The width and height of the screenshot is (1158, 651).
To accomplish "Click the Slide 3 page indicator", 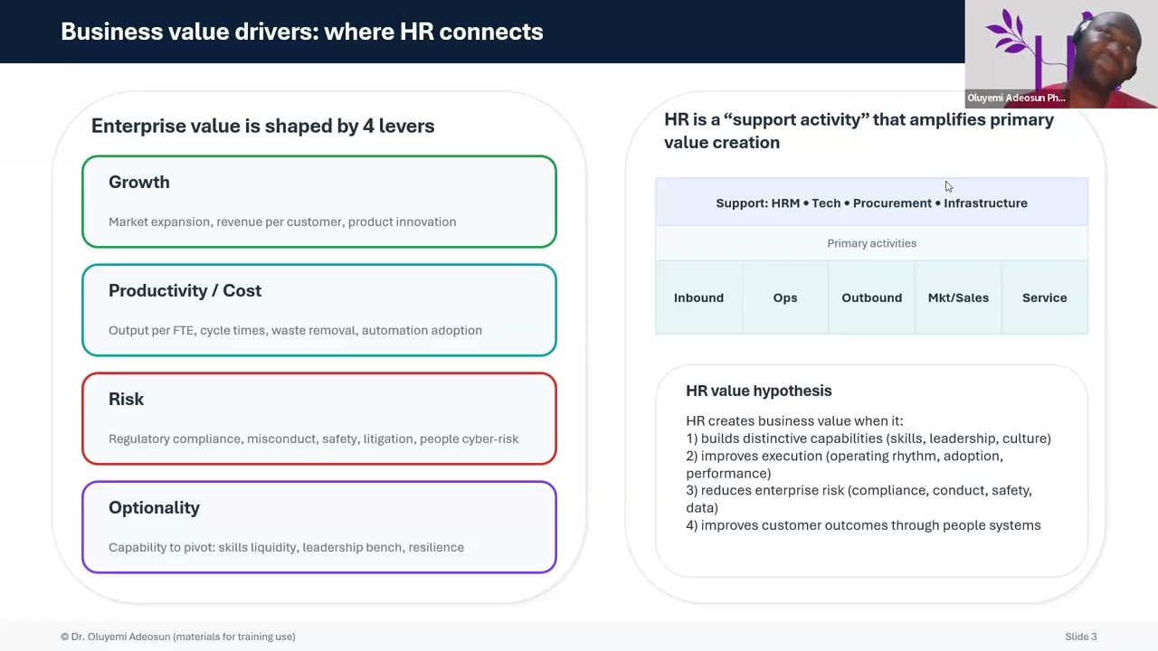I will coord(1081,637).
